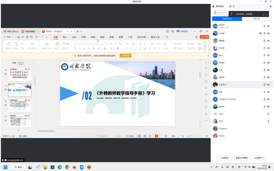Open a new WPS document tab with plus

click(77, 31)
